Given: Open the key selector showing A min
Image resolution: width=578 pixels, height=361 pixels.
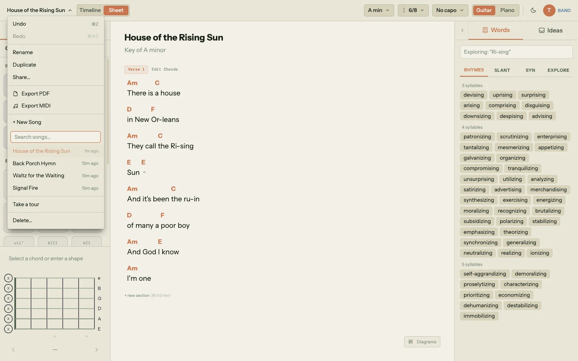Looking at the screenshot, I should [378, 10].
